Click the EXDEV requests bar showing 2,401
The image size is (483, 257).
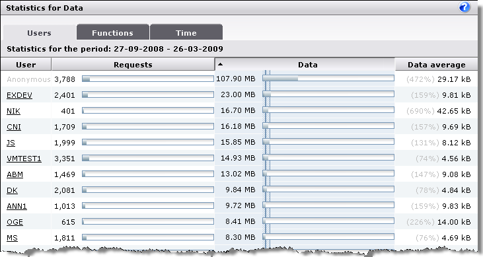(x=148, y=94)
